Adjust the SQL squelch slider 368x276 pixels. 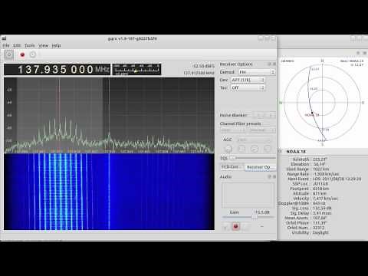[252, 158]
